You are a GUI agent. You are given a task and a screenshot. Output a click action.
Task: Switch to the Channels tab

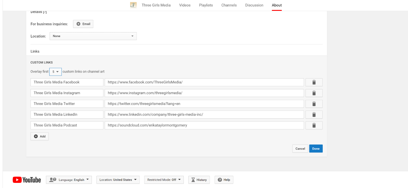pos(229,5)
